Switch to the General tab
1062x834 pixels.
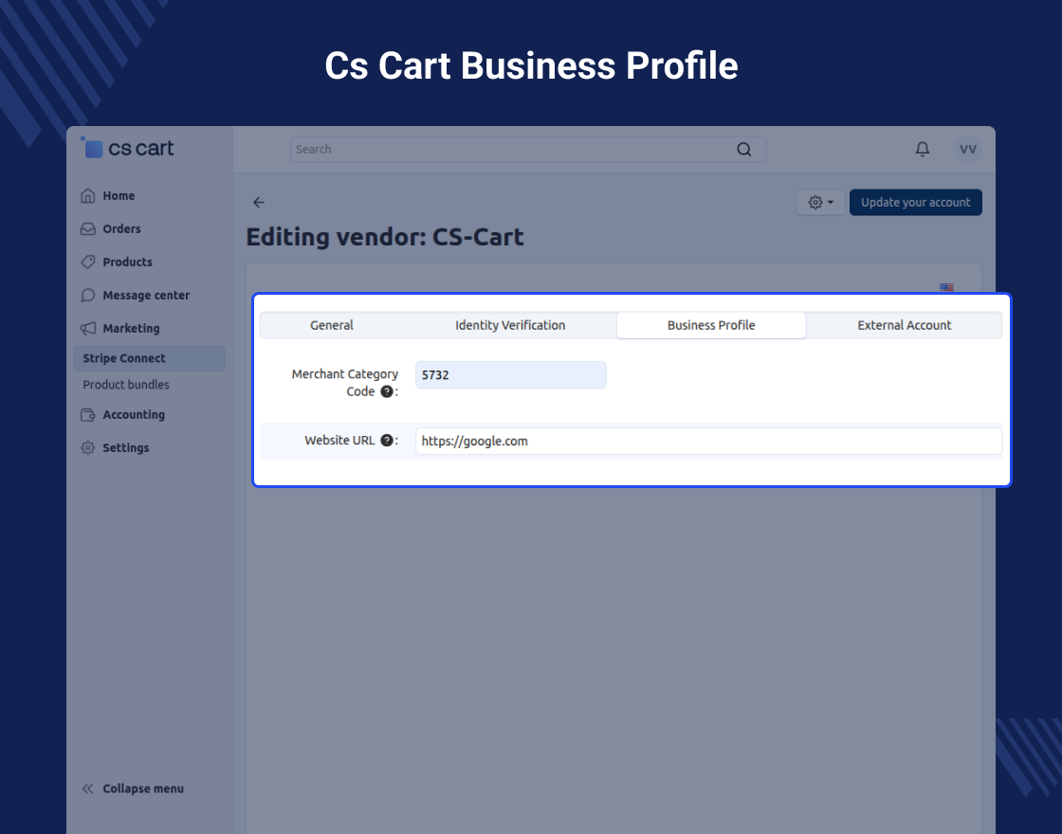332,325
